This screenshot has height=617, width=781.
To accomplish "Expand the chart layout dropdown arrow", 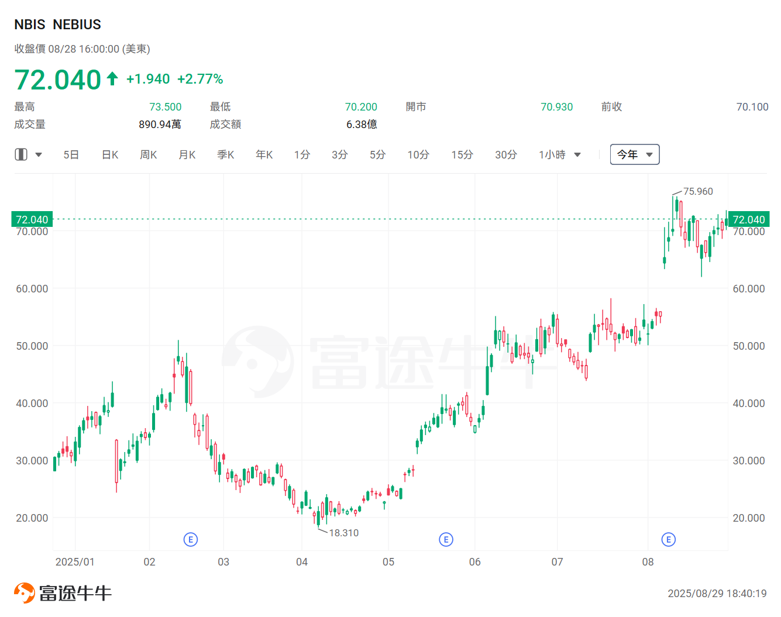I will click(x=39, y=155).
